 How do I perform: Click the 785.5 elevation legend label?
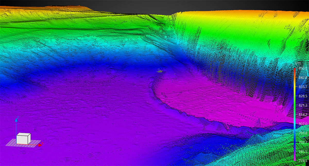[303, 151]
